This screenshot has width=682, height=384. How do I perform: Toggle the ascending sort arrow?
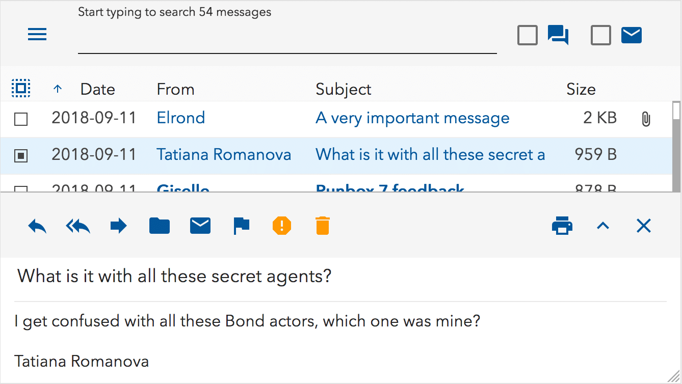pyautogui.click(x=58, y=88)
